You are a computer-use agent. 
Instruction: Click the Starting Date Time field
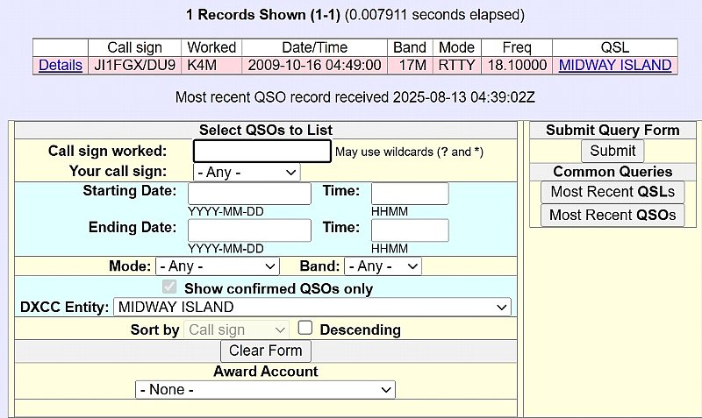click(409, 194)
